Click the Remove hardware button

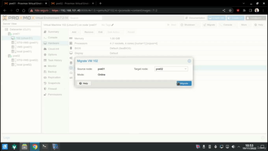pos(89,32)
